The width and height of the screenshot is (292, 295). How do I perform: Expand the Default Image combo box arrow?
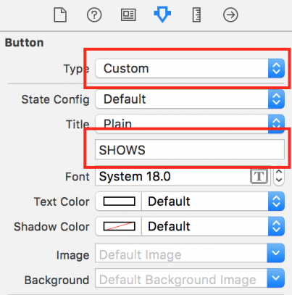point(275,253)
